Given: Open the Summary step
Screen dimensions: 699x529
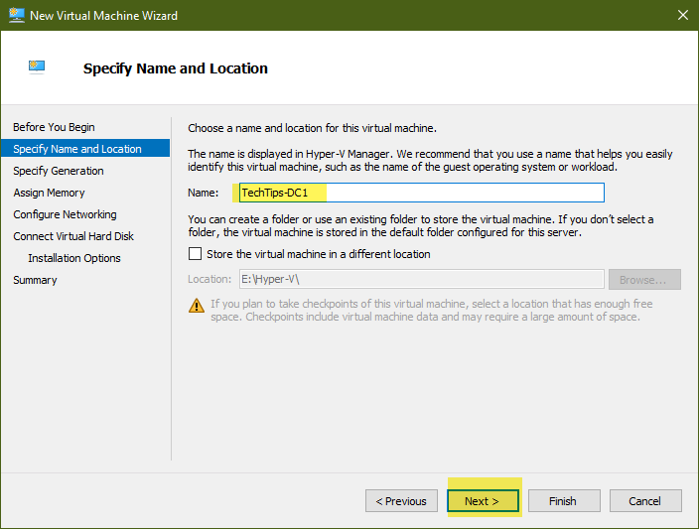Looking at the screenshot, I should point(35,280).
